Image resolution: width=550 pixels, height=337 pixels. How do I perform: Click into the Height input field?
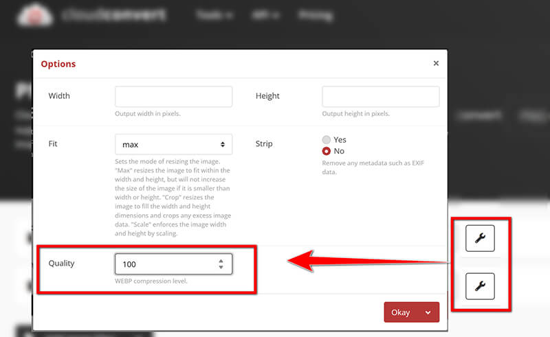pos(380,97)
